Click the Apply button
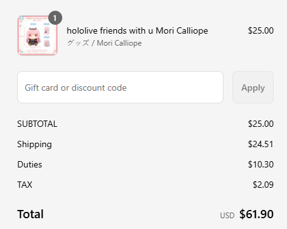 253,88
